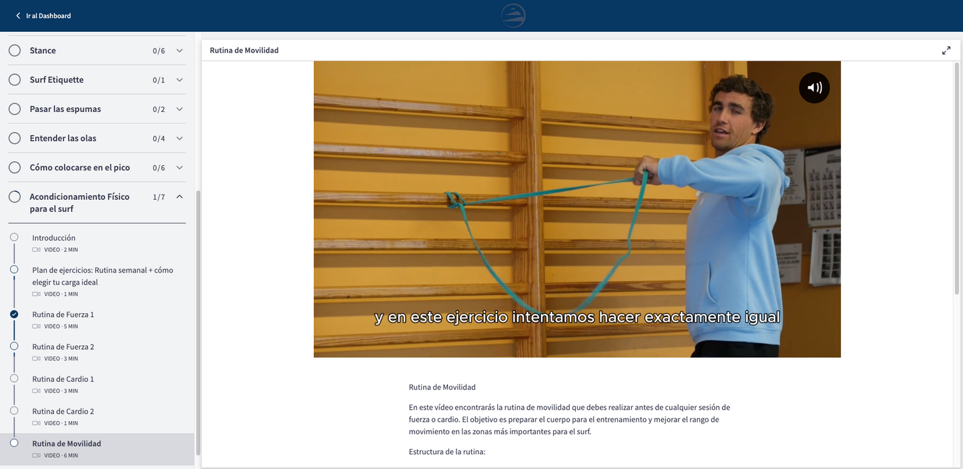Toggle completion circle for Cómo colocarse en el pico
Viewport: 963px width, 469px height.
pyautogui.click(x=15, y=168)
